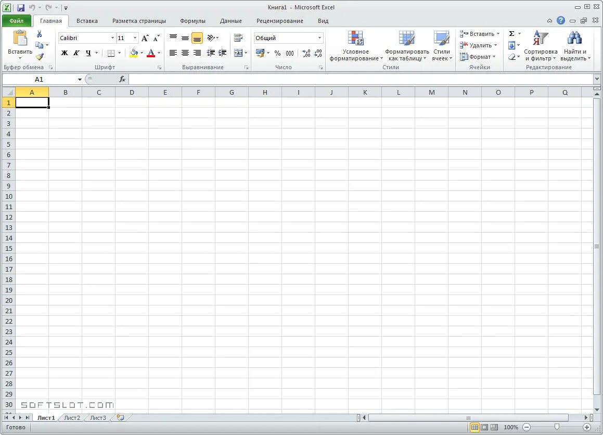This screenshot has height=435, width=603.
Task: Open the borders button
Action: point(111,53)
